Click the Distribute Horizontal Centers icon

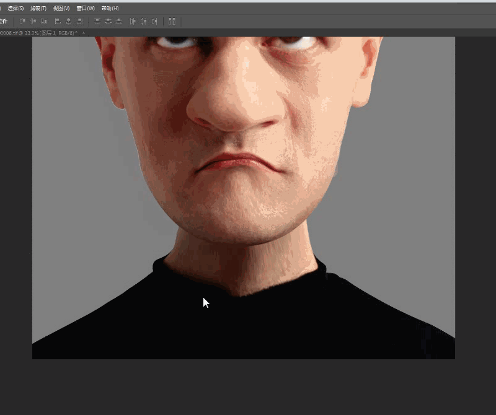[144, 21]
